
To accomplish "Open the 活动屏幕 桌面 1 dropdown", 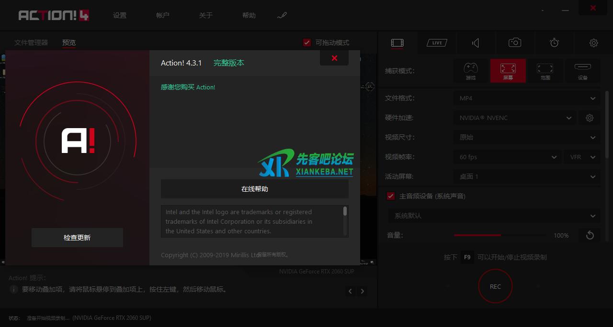I will pyautogui.click(x=526, y=176).
